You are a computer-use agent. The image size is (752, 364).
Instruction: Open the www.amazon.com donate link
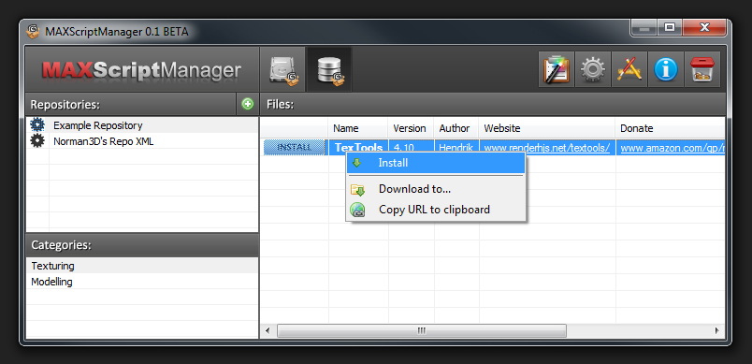click(x=672, y=148)
